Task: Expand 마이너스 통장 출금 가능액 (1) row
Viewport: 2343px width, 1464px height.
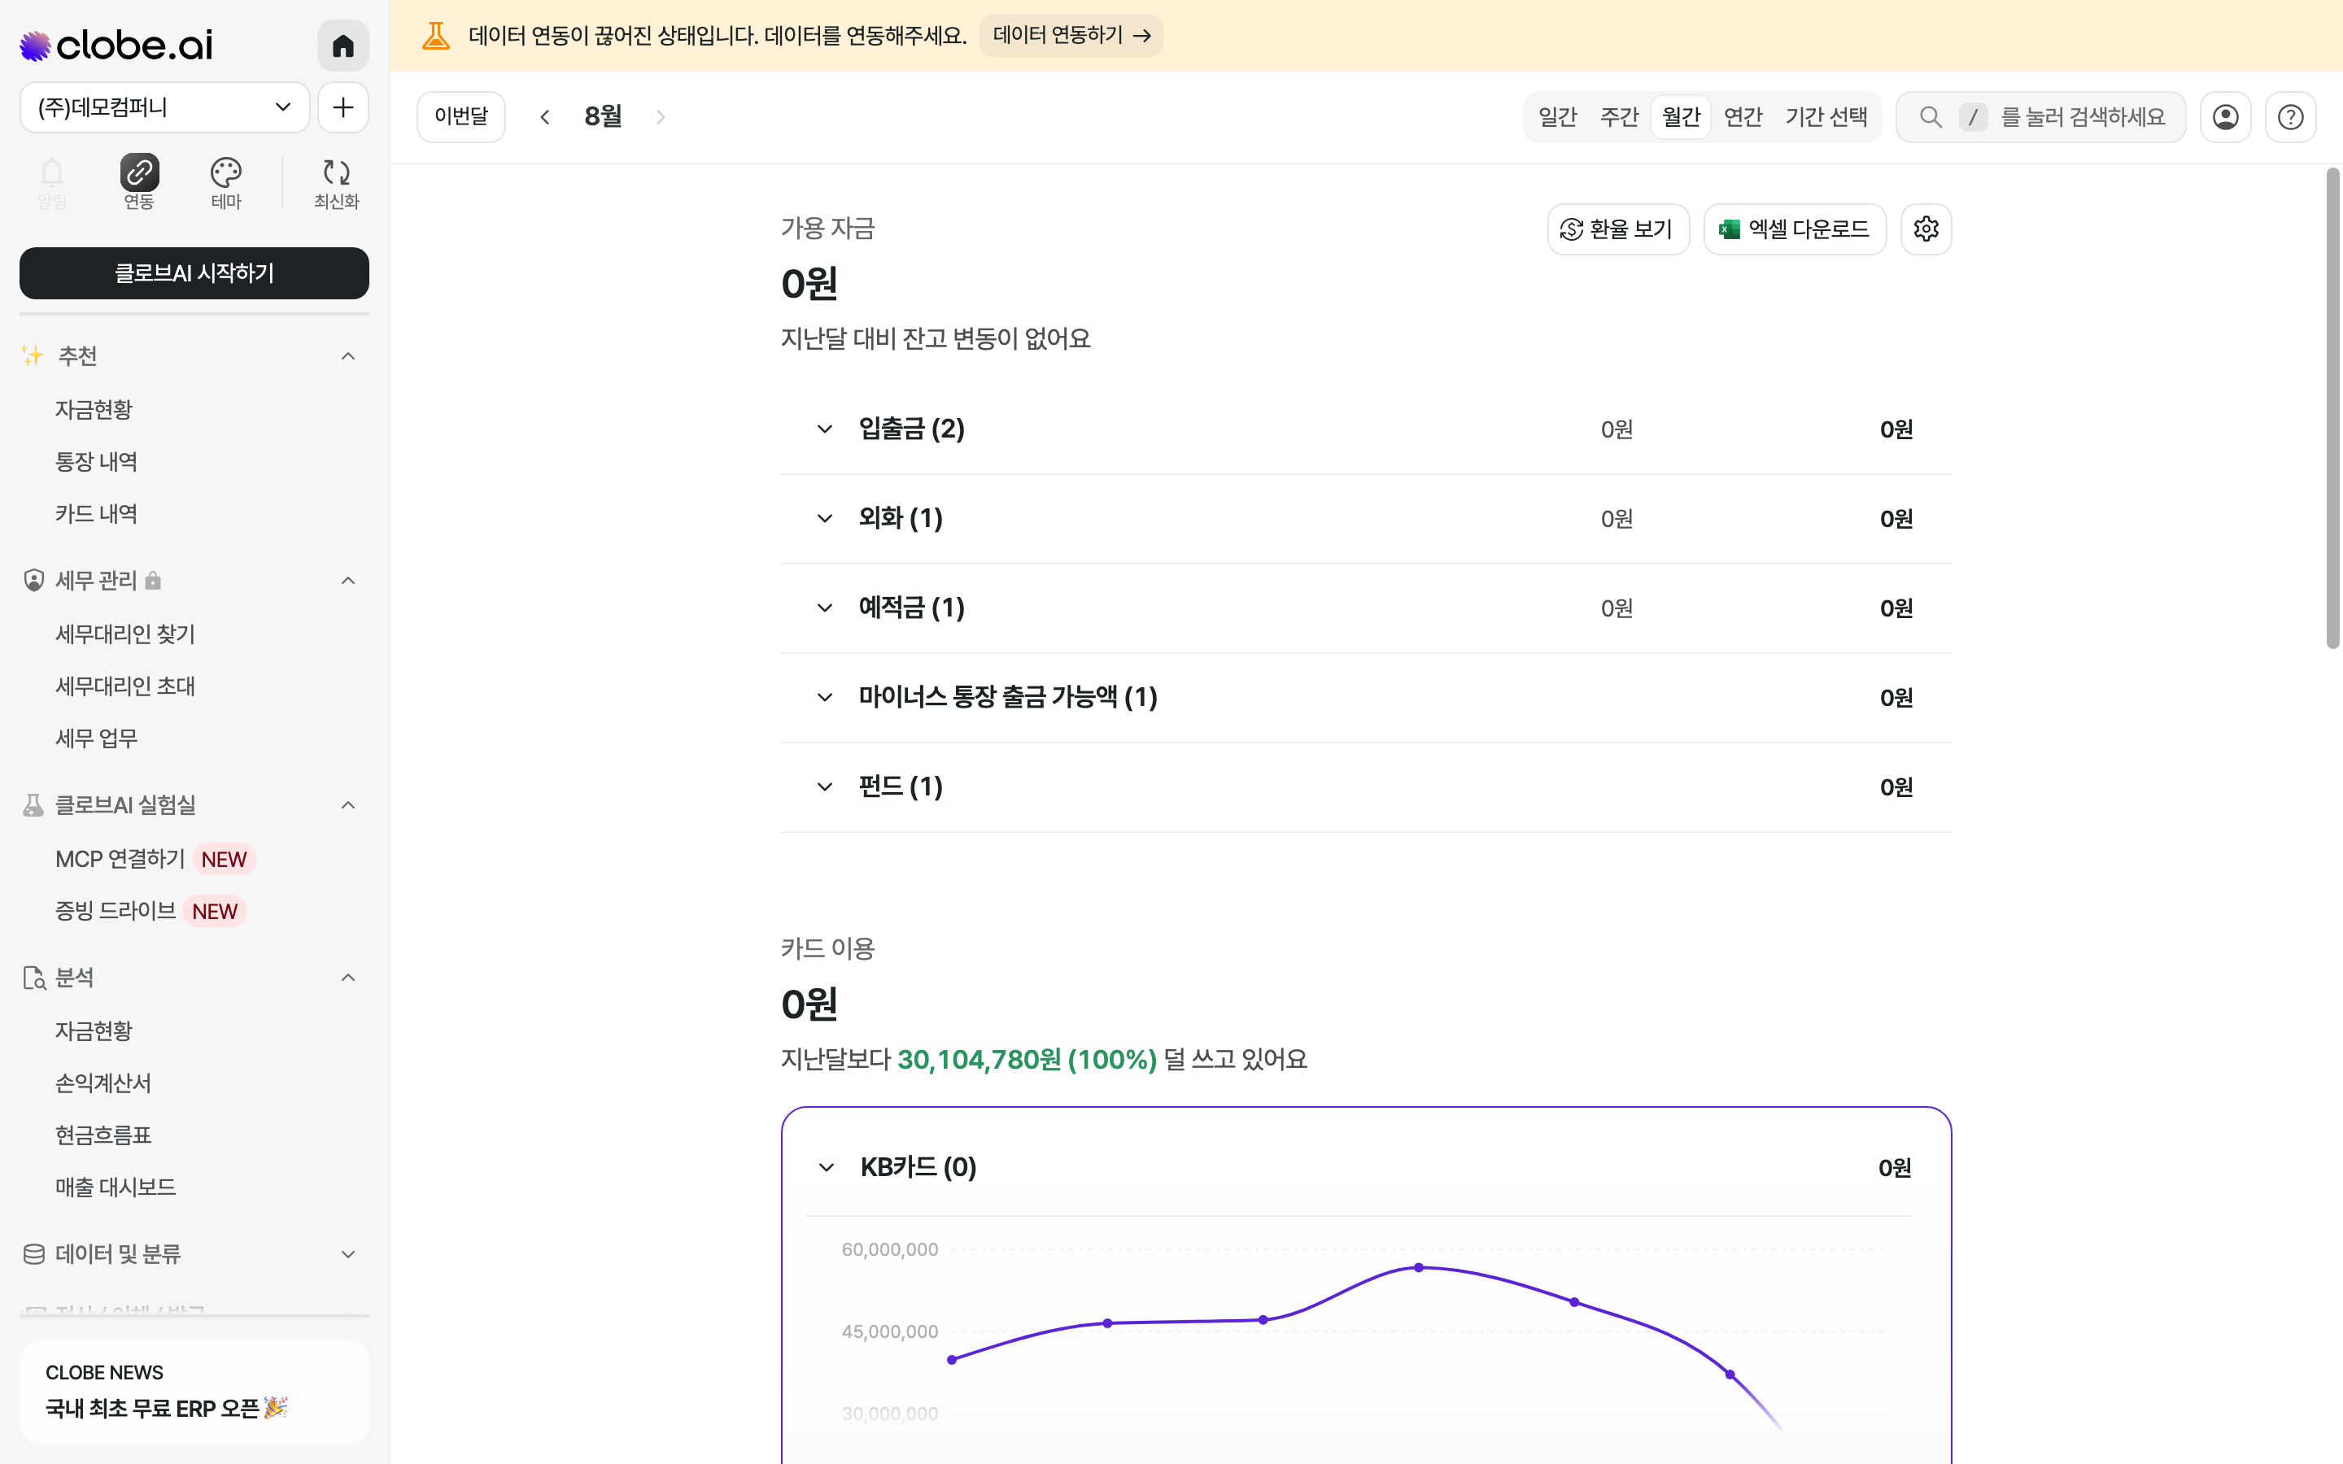Action: coord(1366,697)
